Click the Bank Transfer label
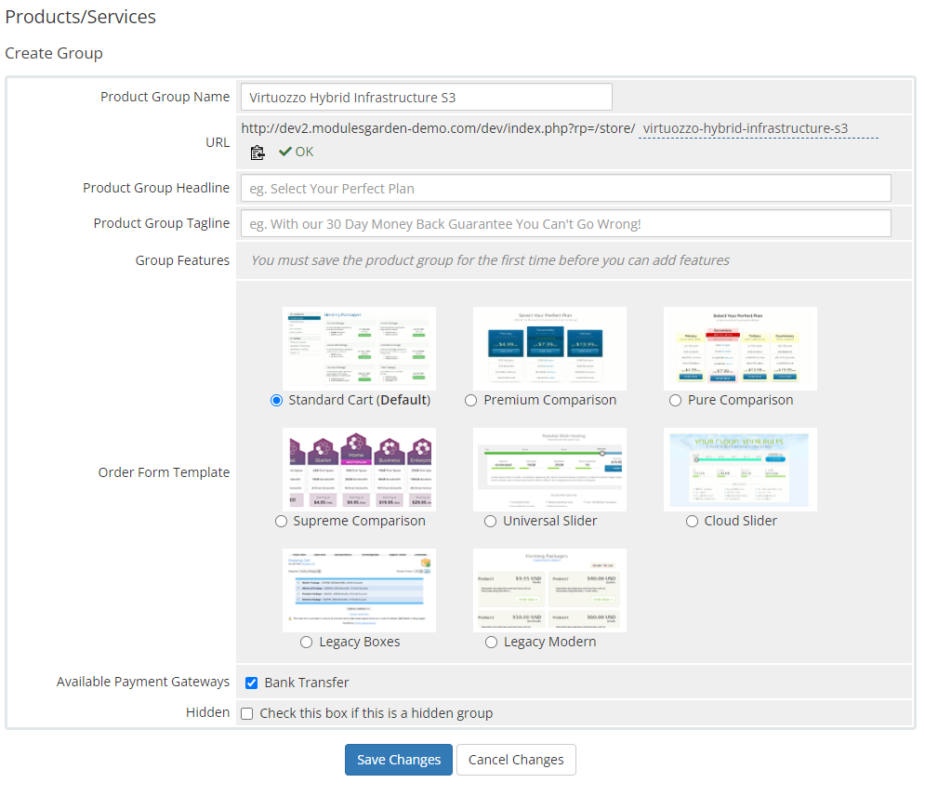925x796 pixels. tap(307, 683)
